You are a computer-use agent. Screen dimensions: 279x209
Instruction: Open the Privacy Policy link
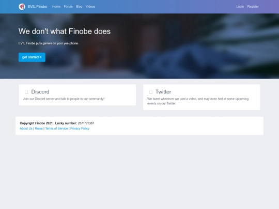[x=80, y=128]
